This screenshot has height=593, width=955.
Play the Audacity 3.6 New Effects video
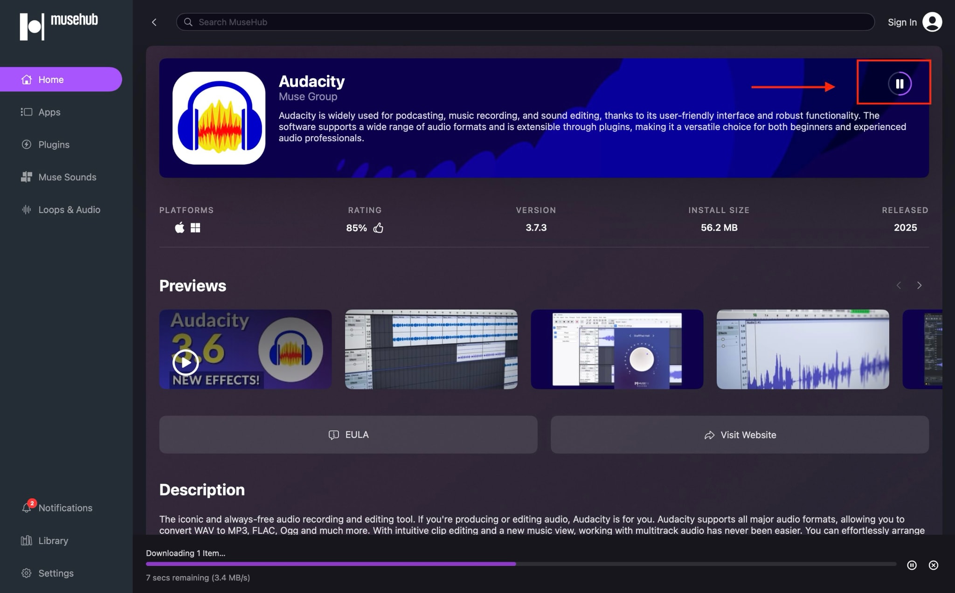(186, 362)
